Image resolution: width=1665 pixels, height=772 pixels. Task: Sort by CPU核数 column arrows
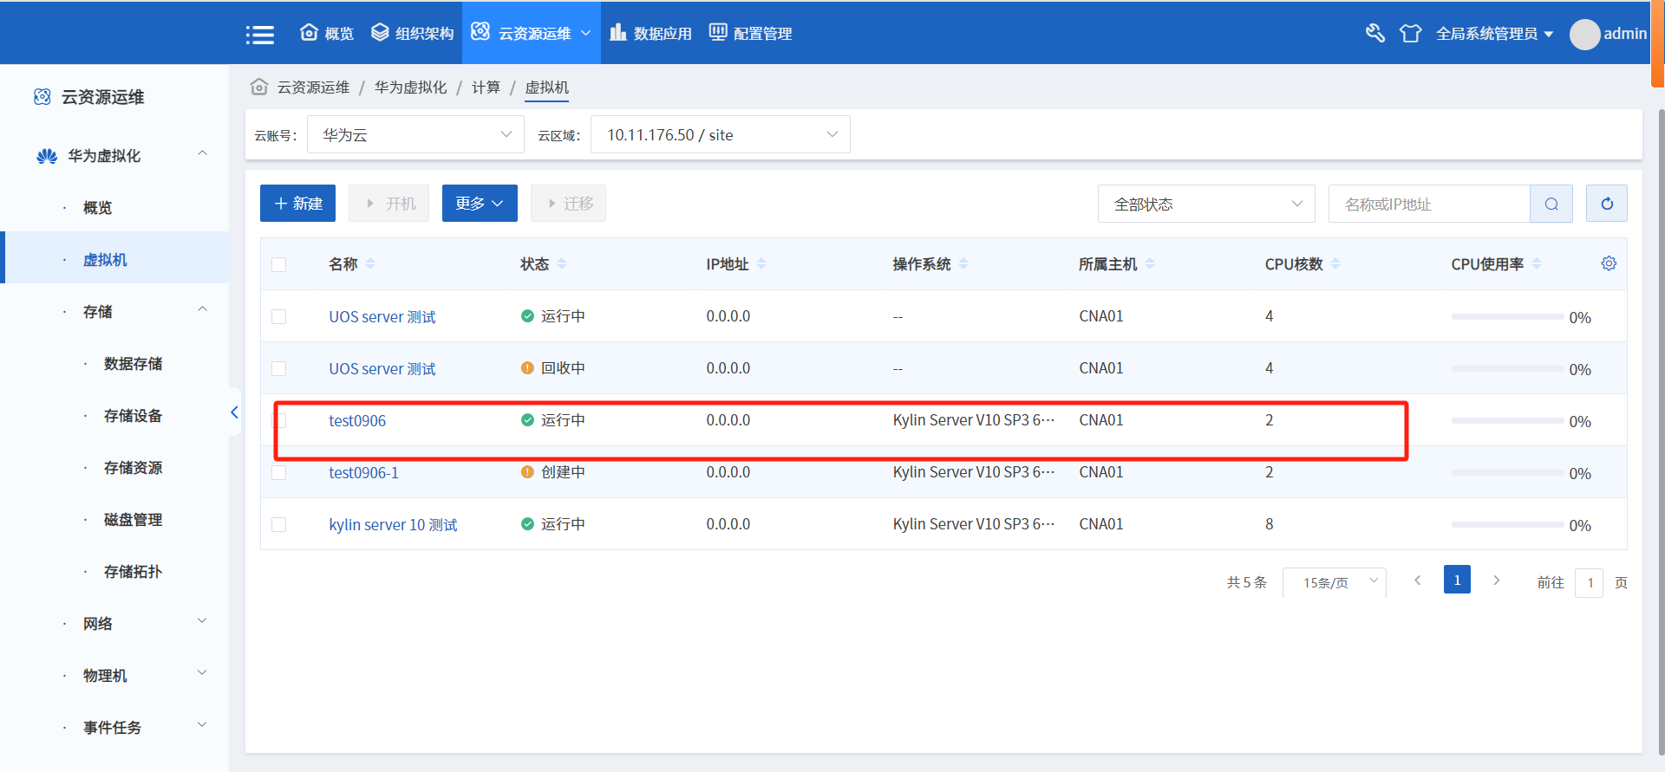click(1335, 263)
